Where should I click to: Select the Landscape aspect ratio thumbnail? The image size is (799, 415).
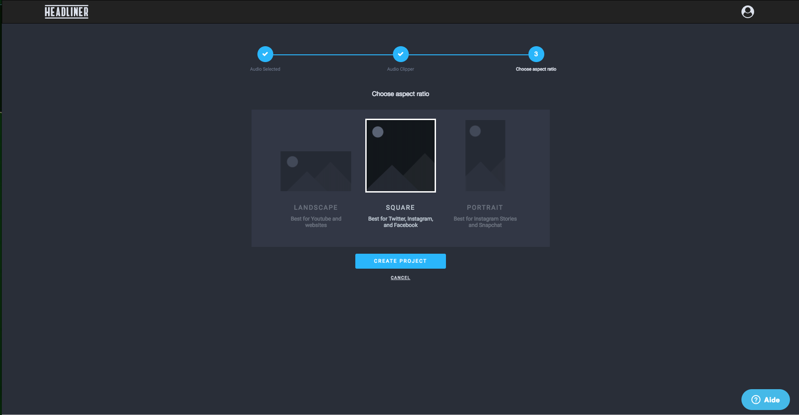[316, 171]
